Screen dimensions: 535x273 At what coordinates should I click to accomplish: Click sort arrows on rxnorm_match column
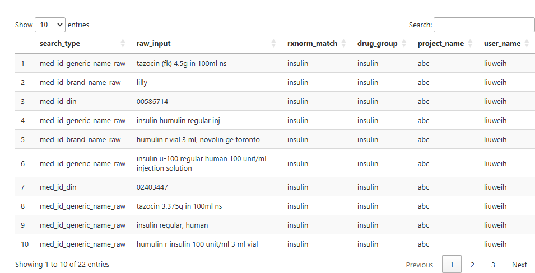[x=344, y=44]
